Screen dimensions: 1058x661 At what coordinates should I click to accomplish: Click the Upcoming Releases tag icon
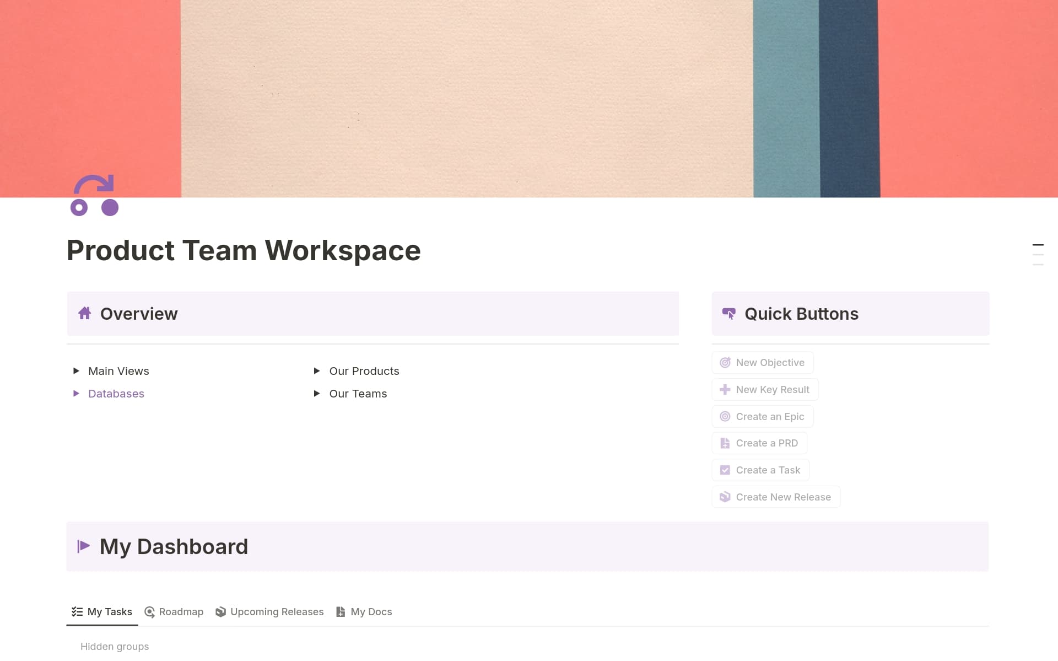click(220, 611)
